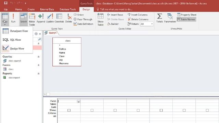The width and height of the screenshot is (219, 123).
Task: Check the Show box in the first column
Action: [69, 110]
